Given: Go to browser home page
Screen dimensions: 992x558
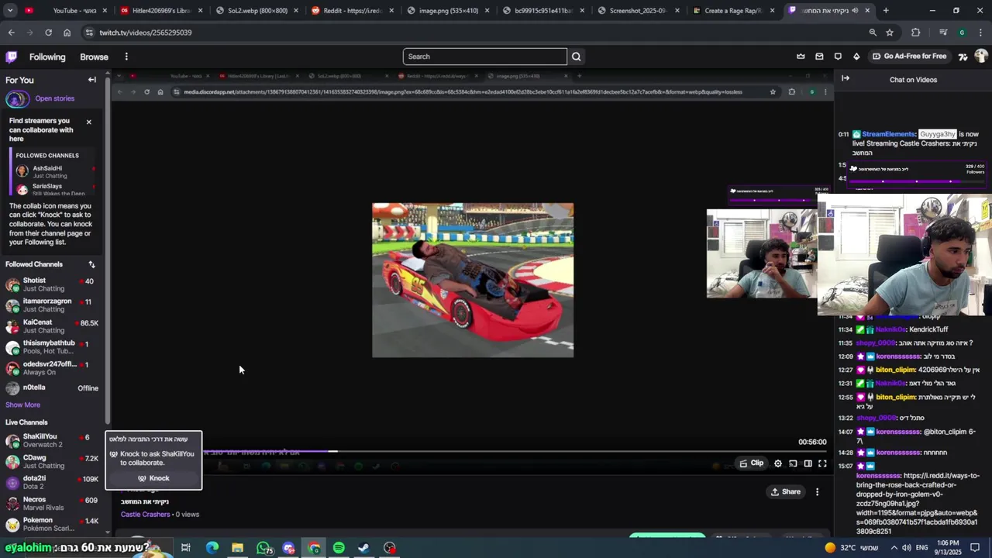Looking at the screenshot, I should pyautogui.click(x=67, y=33).
